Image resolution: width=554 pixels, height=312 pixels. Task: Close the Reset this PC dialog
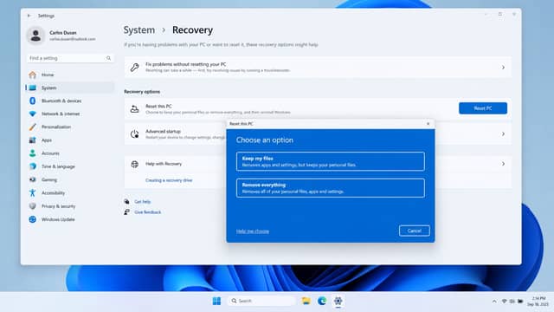pyautogui.click(x=428, y=124)
